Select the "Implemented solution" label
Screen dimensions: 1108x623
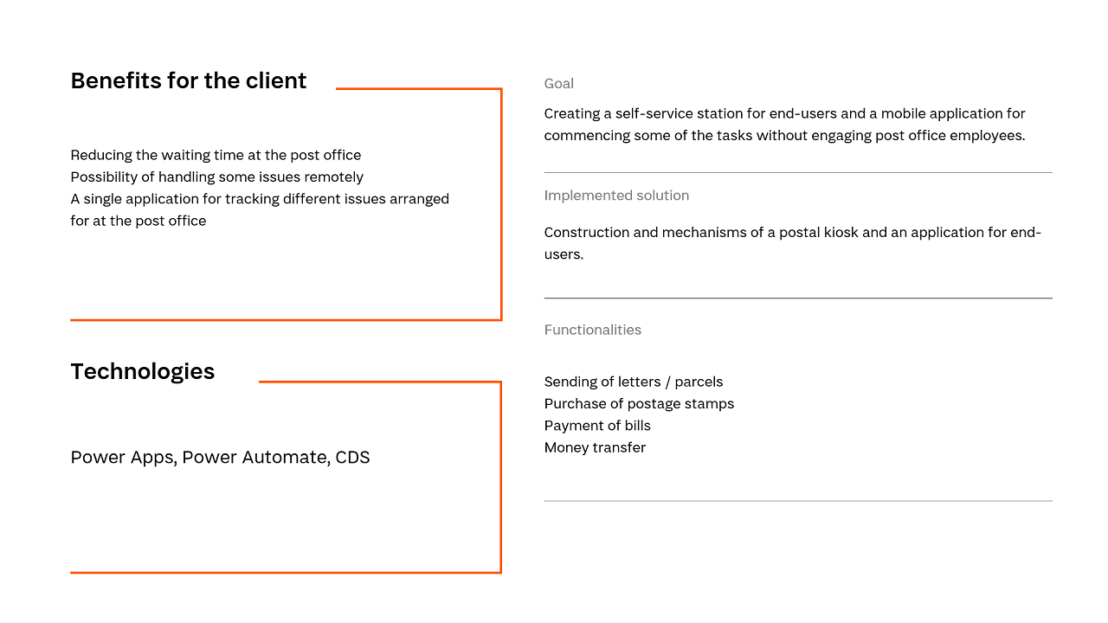pos(616,196)
